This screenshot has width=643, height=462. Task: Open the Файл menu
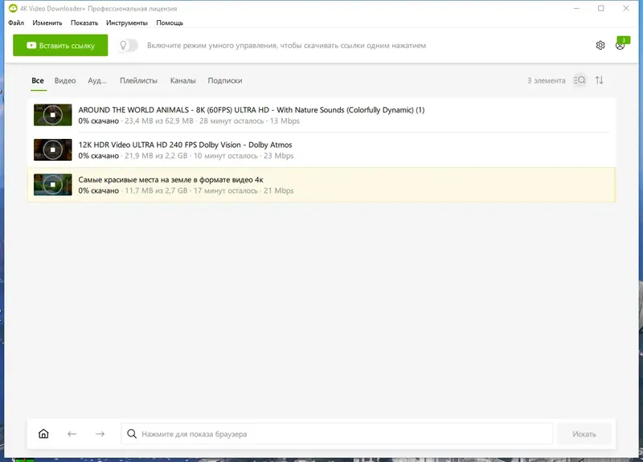(16, 23)
